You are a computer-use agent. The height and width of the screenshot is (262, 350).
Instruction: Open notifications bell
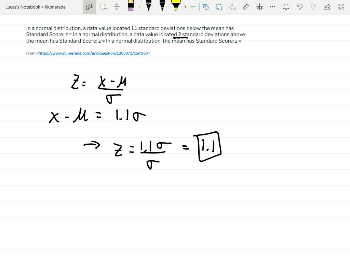tap(286, 7)
